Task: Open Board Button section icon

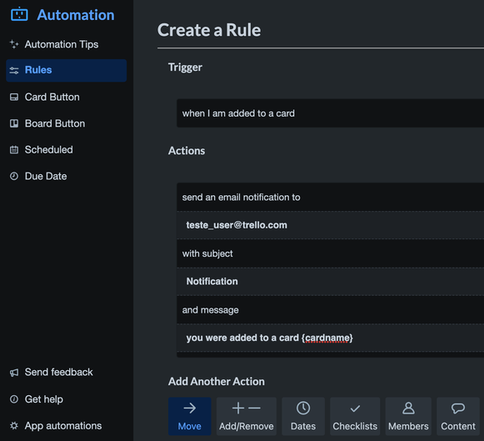Action: tap(14, 123)
